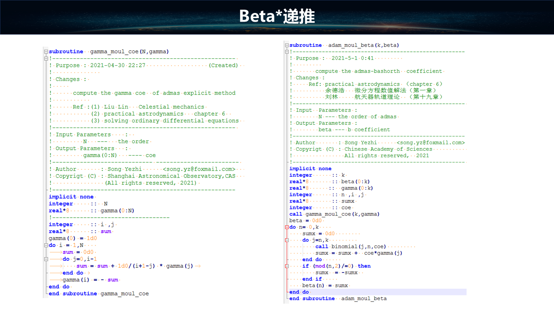Collapse the 'do n= 0,k' loop fold
Viewport: 554px width, 311px height.
coord(287,227)
